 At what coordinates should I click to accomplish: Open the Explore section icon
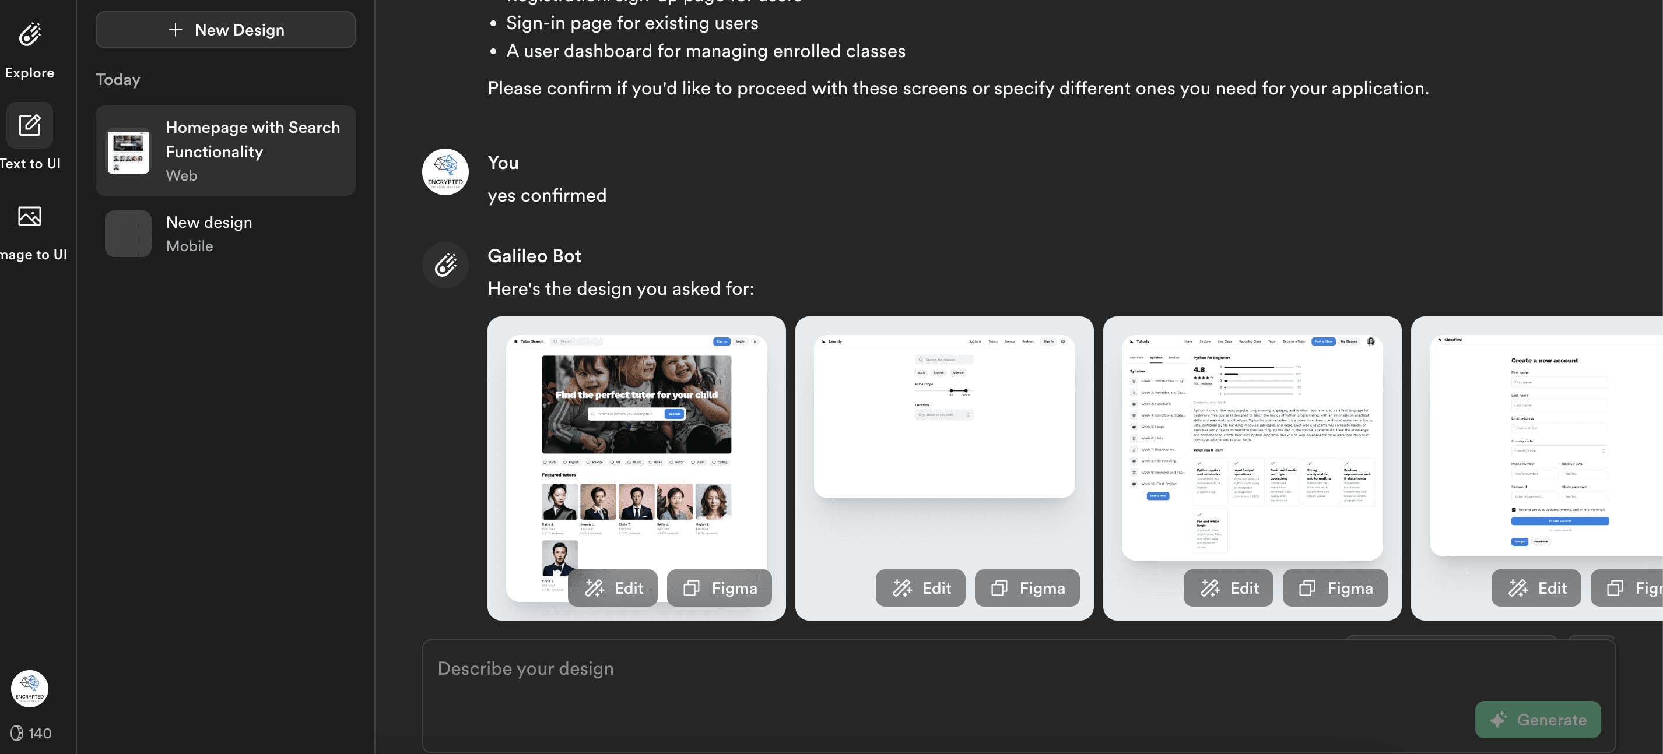[30, 35]
